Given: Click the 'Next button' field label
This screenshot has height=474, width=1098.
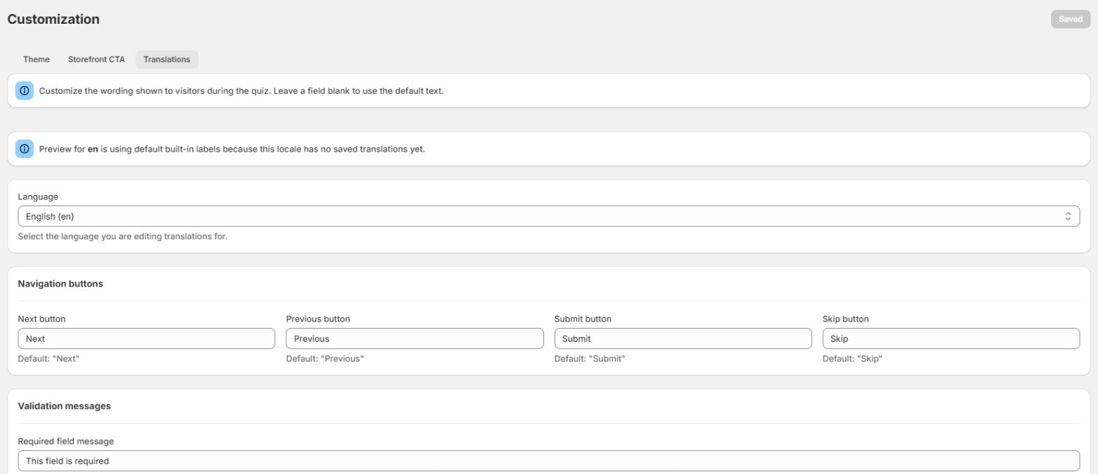Looking at the screenshot, I should (42, 319).
